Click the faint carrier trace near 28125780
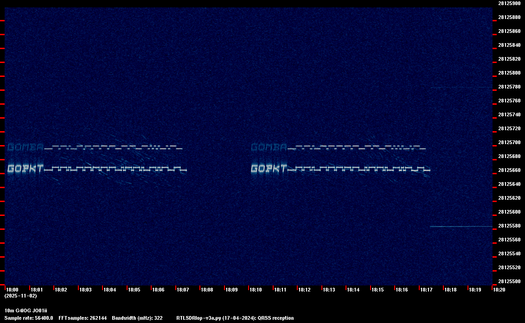 tap(461, 88)
